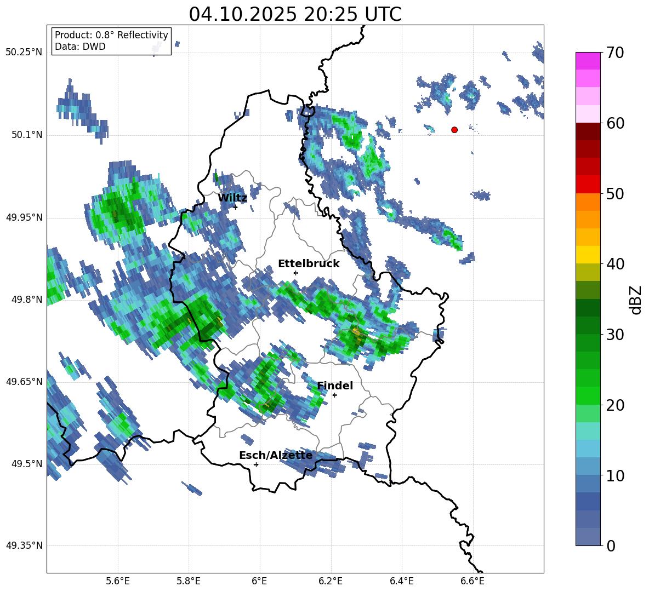649x592 pixels.
Task: Click the 10 tick on the colorbar
Action: click(x=615, y=475)
